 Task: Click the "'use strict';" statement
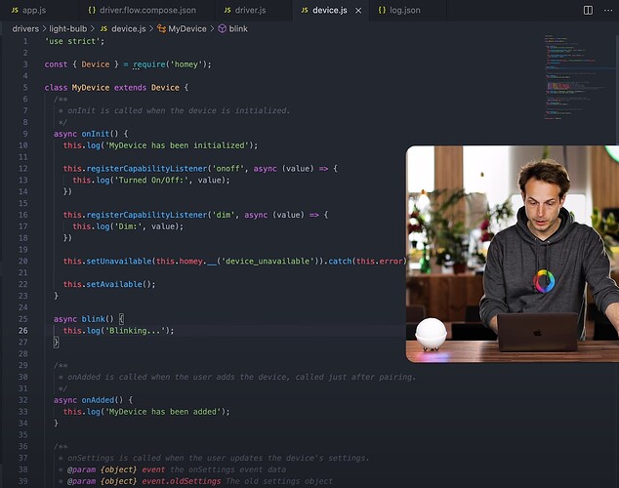74,41
